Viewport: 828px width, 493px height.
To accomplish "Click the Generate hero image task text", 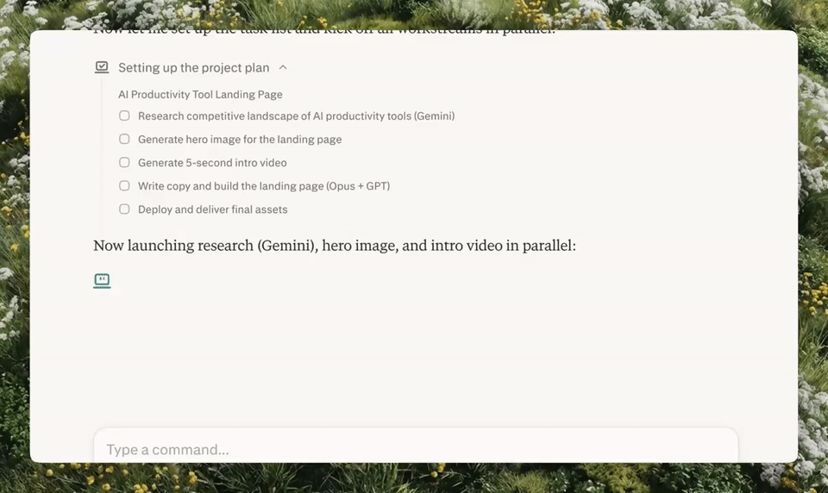I will 240,140.
